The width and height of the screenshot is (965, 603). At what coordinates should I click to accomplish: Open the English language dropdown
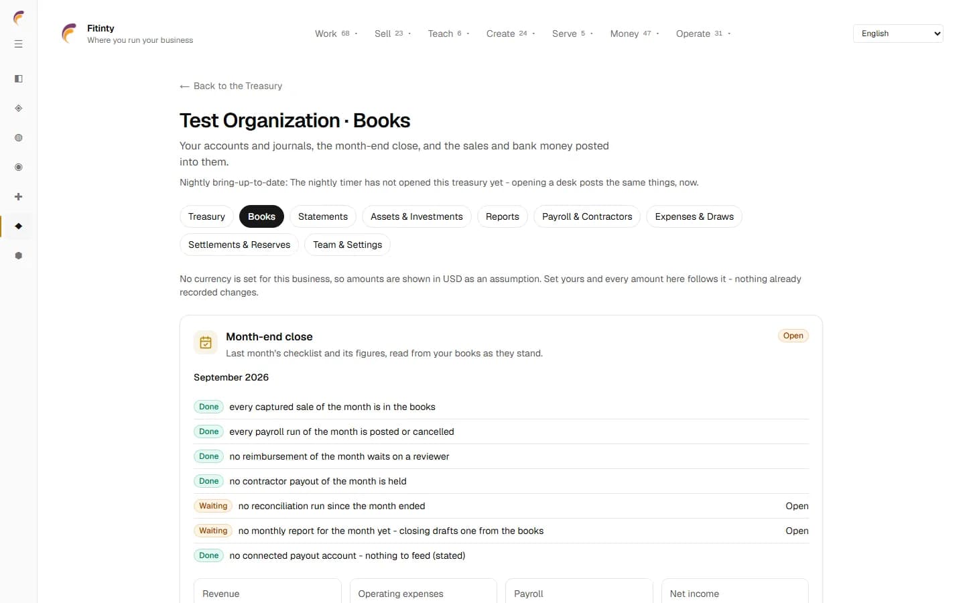pyautogui.click(x=898, y=33)
